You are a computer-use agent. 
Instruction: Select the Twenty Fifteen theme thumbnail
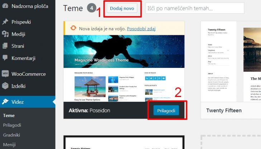(231, 61)
